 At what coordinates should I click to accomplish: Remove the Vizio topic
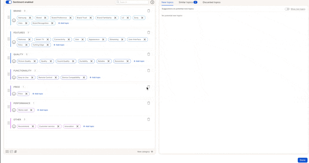(26, 23)
